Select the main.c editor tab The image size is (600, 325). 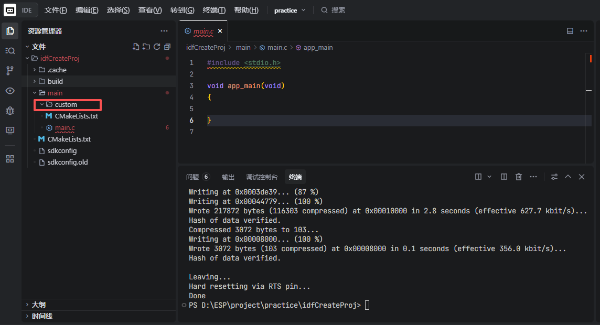pyautogui.click(x=203, y=31)
